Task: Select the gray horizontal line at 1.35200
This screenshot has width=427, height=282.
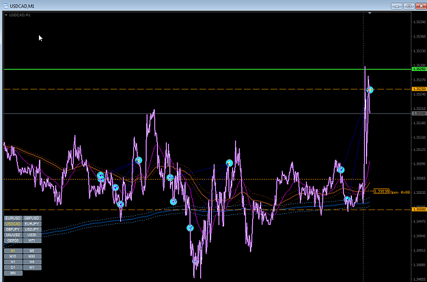Action: click(207, 113)
